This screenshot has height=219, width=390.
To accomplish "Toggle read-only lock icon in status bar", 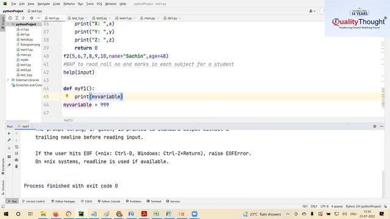I will point(385,207).
